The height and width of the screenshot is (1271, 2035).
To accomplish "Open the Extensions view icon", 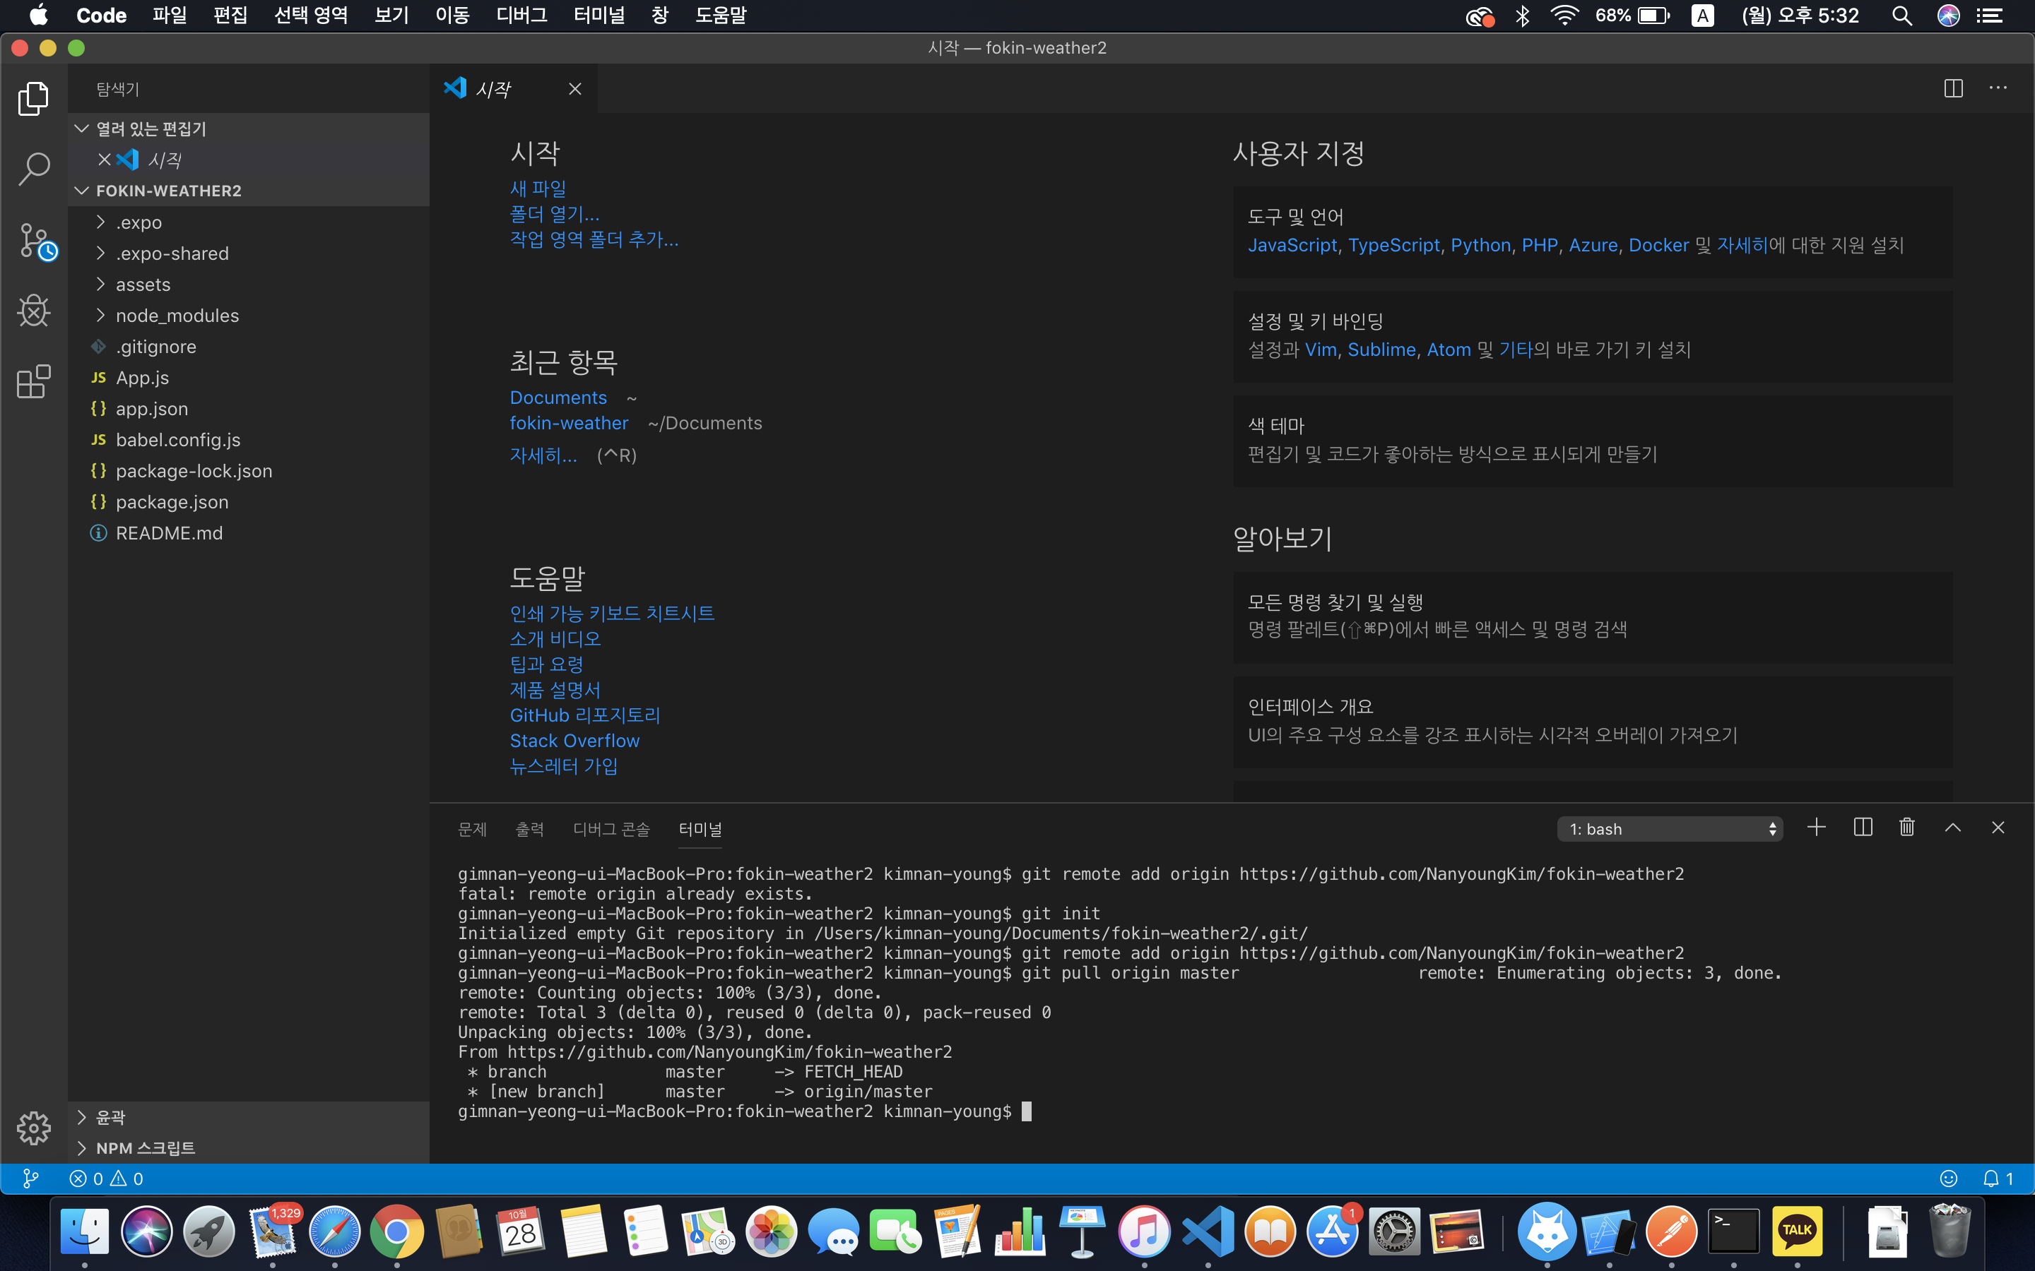I will (34, 381).
